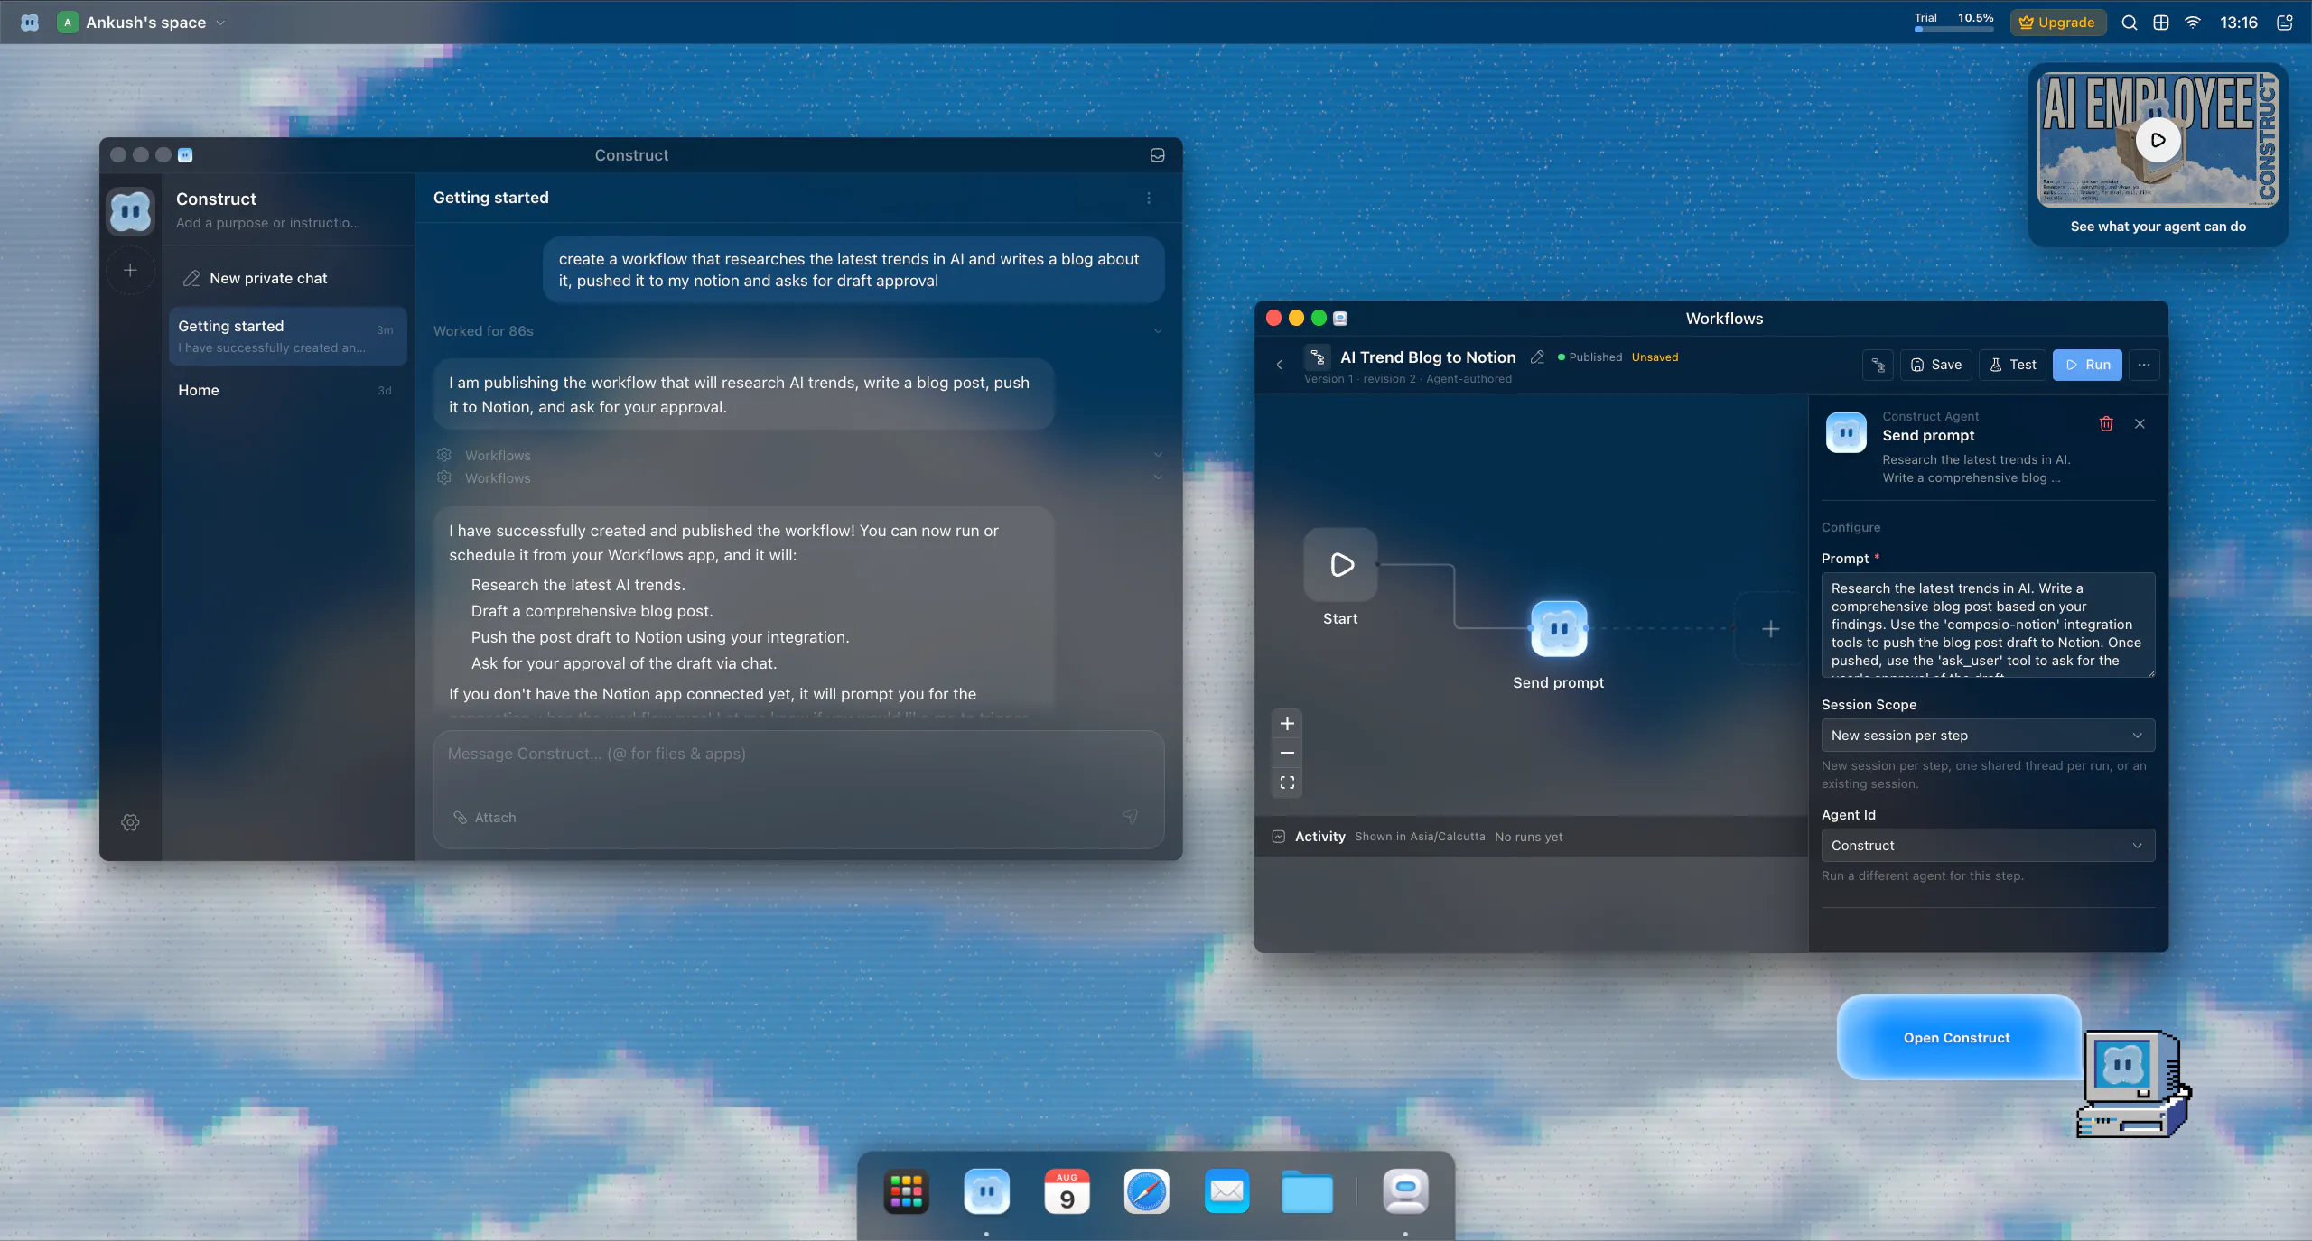Viewport: 2312px width, 1241px height.
Task: Play the AI Employee video thumbnail
Action: 2158,140
